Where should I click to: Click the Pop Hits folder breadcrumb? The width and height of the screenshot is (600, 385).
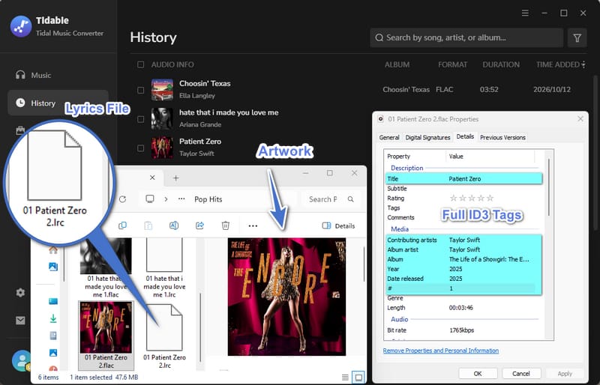(x=208, y=199)
